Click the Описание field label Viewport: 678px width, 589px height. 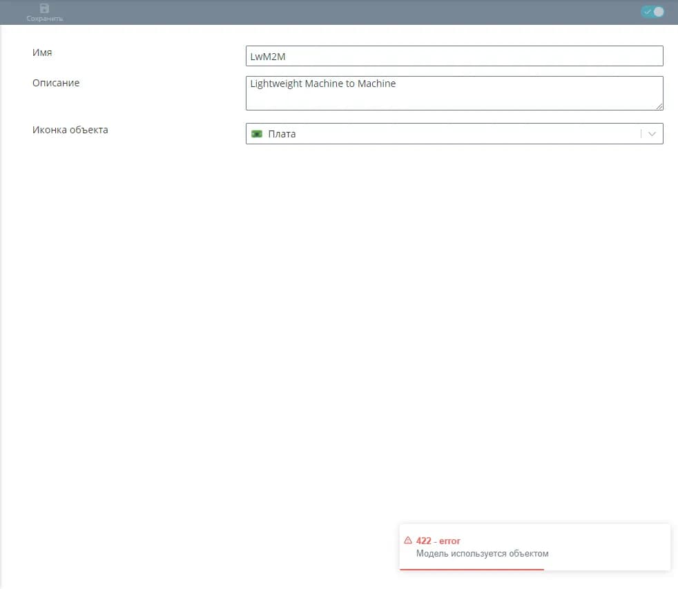coord(56,83)
